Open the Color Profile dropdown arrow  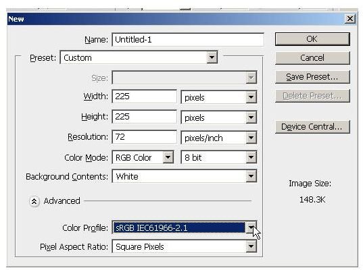[x=251, y=228]
